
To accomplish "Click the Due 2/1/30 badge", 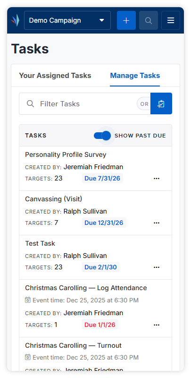I will 100,267.
